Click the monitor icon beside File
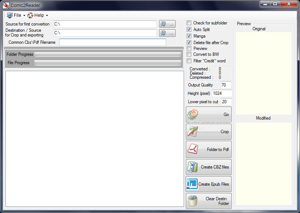300x213 pixels. click(10, 15)
